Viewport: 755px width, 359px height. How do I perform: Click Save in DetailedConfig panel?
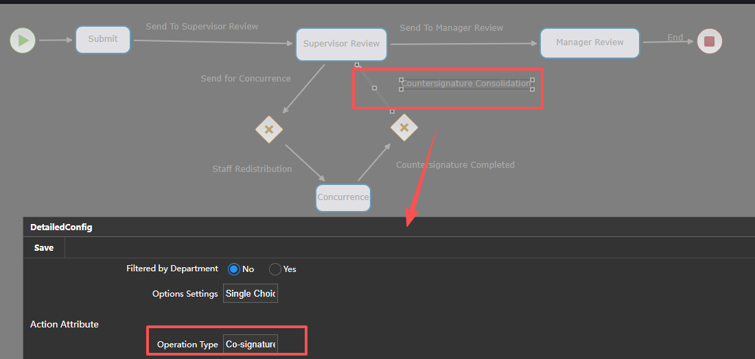click(44, 248)
